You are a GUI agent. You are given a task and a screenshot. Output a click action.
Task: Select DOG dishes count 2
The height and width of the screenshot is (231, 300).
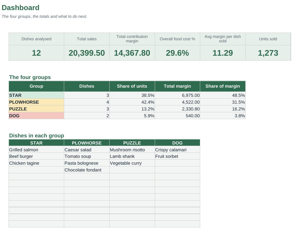tap(87, 116)
